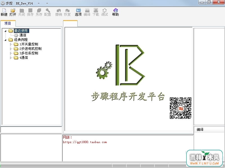Open 帮助 help
Screen dimensions: 225x168
tap(116, 12)
